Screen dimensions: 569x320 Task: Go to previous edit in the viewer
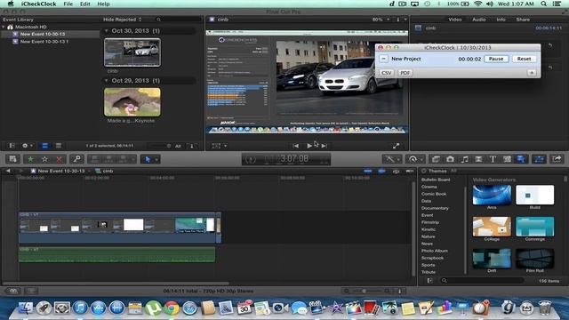(x=296, y=146)
